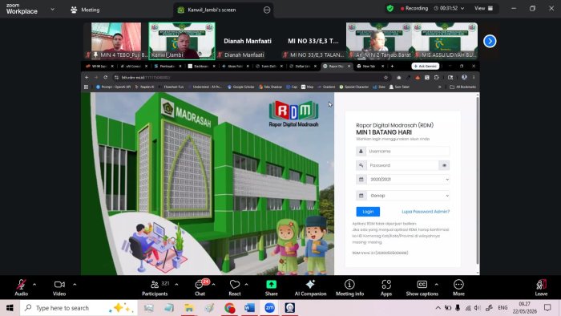Expand Video options caret
The image size is (561, 316).
(x=75, y=285)
